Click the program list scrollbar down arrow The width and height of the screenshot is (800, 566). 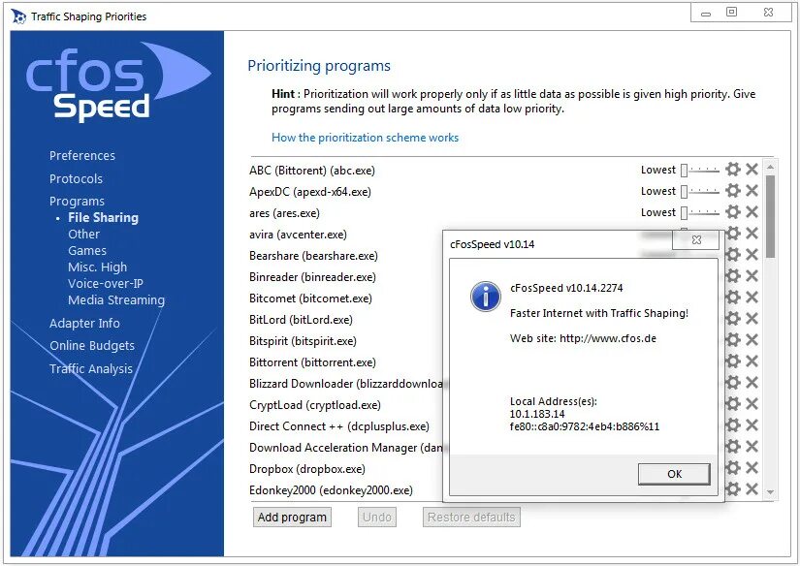[770, 492]
